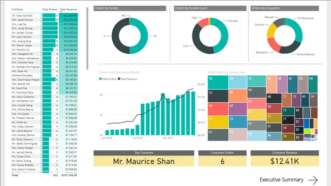Click the tallest bar in monthly chart

click(188, 113)
